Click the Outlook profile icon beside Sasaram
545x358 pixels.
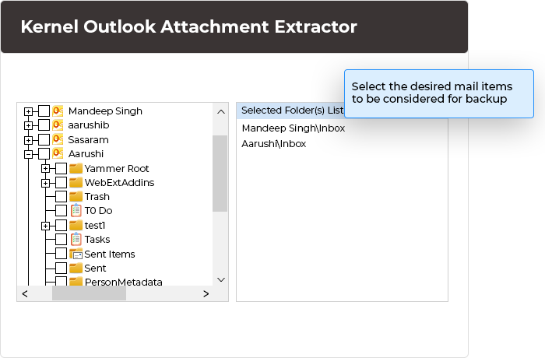[58, 139]
